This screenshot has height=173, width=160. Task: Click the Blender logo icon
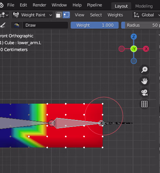point(2,5)
